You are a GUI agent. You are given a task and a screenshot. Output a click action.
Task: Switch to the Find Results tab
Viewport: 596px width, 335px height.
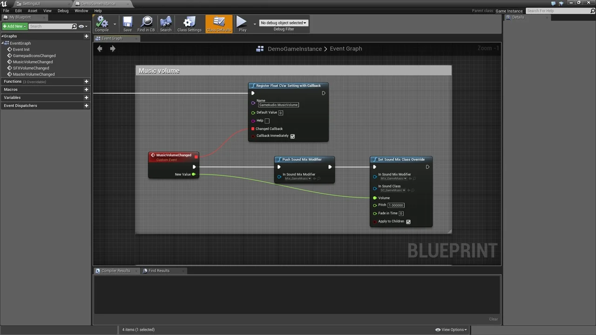[159, 271]
